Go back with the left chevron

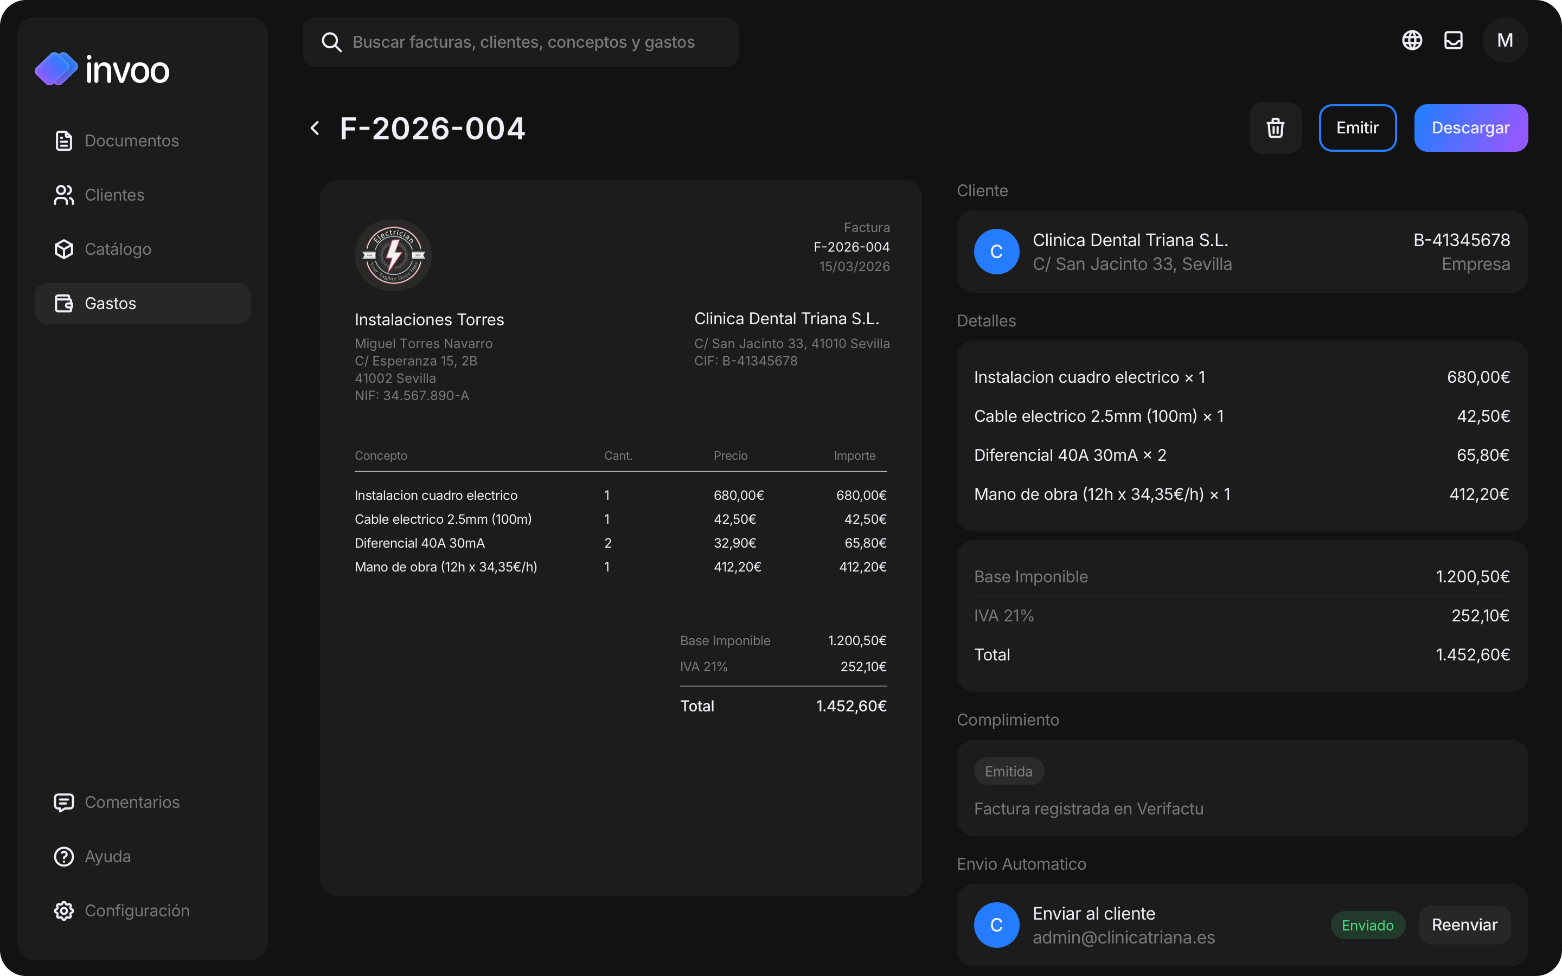click(x=315, y=128)
